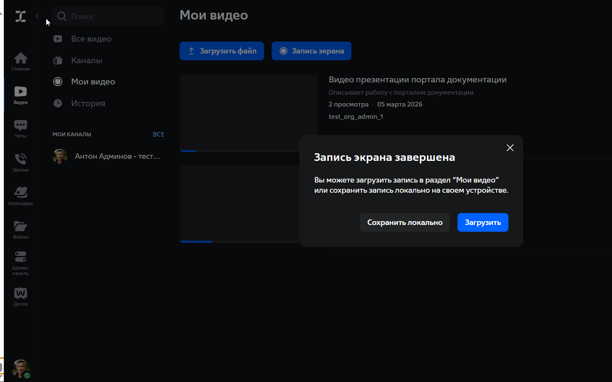Click the app logo icon
The image size is (612, 382).
tap(20, 17)
